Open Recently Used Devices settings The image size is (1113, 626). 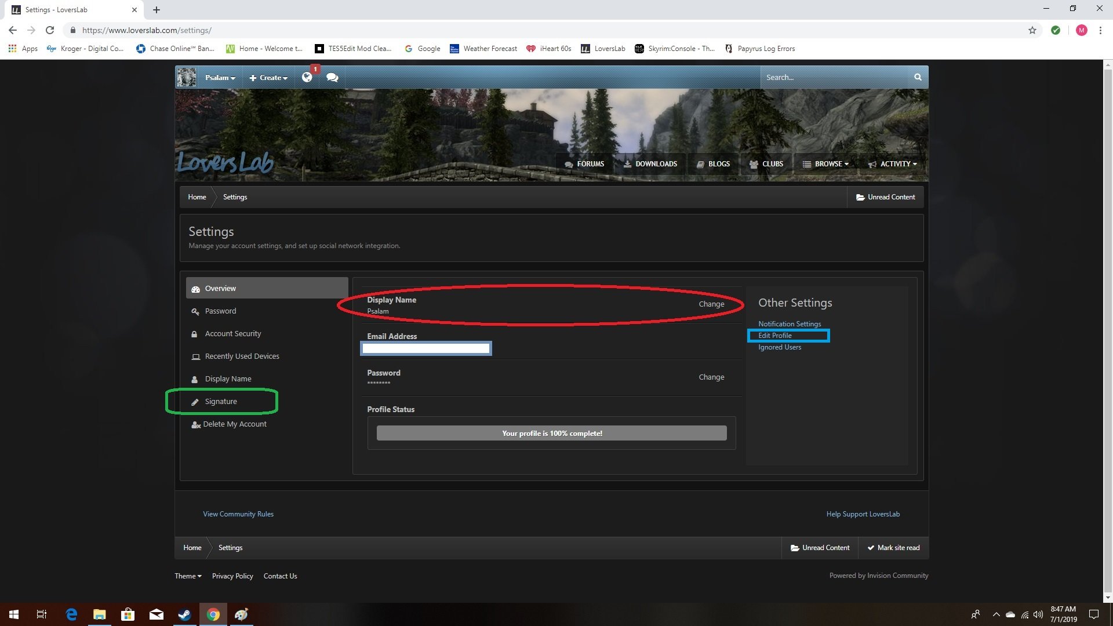[242, 356]
